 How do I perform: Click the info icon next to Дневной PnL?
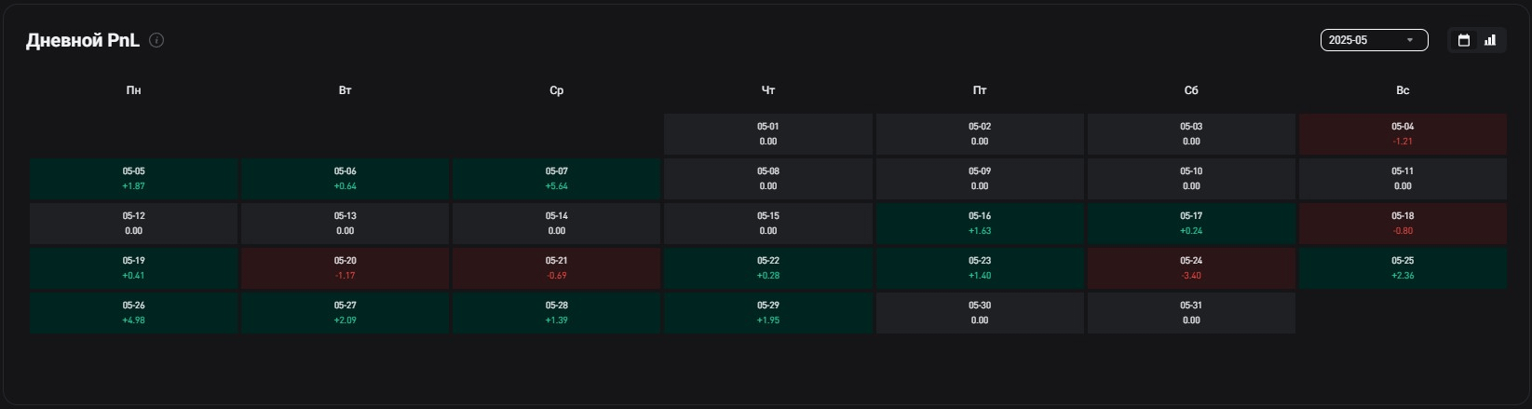(x=156, y=40)
